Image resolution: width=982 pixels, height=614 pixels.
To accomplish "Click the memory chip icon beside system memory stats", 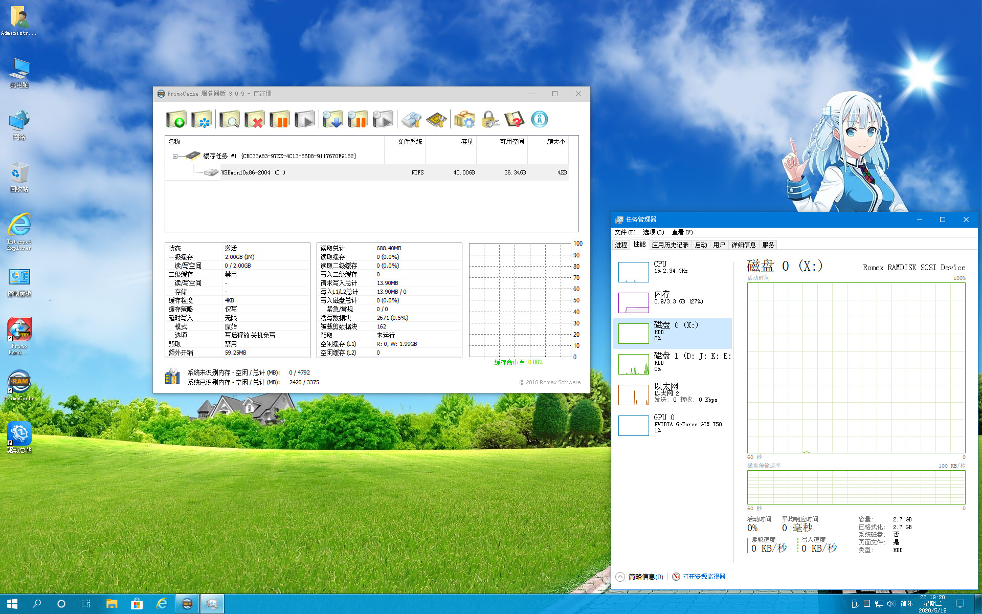I will [172, 377].
